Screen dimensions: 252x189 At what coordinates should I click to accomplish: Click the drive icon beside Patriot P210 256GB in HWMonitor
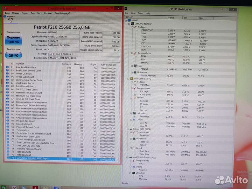[x=131, y=129]
